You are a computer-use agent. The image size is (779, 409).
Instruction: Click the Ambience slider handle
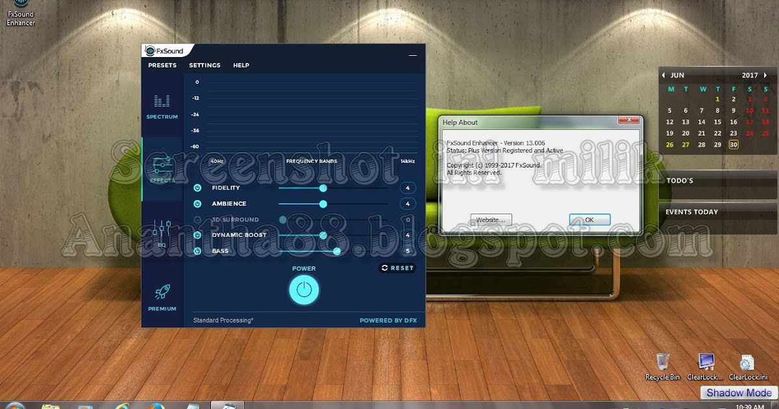click(323, 204)
